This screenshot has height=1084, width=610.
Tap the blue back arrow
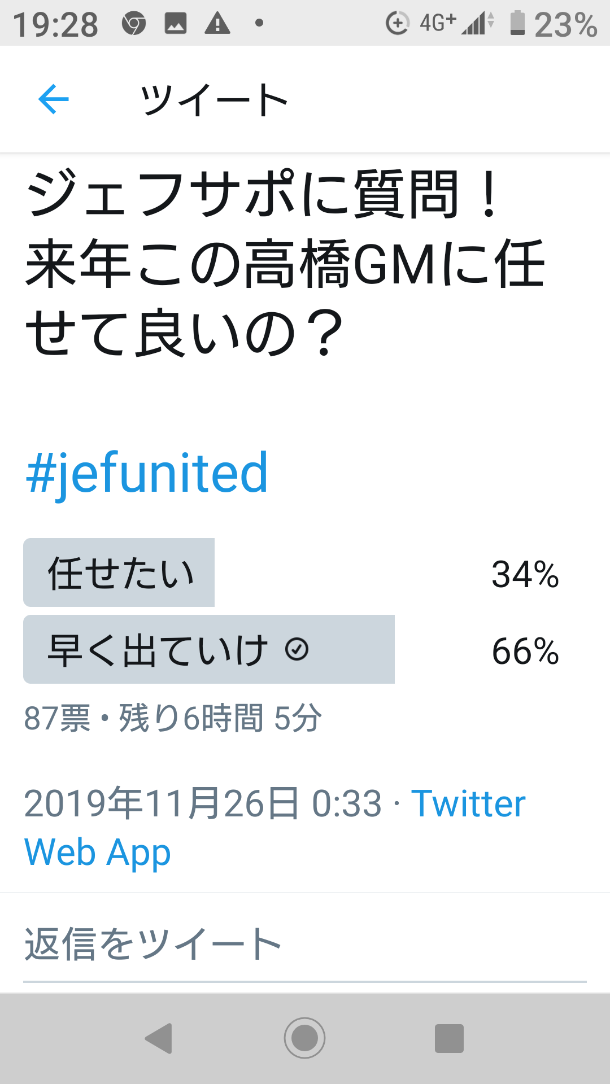54,99
